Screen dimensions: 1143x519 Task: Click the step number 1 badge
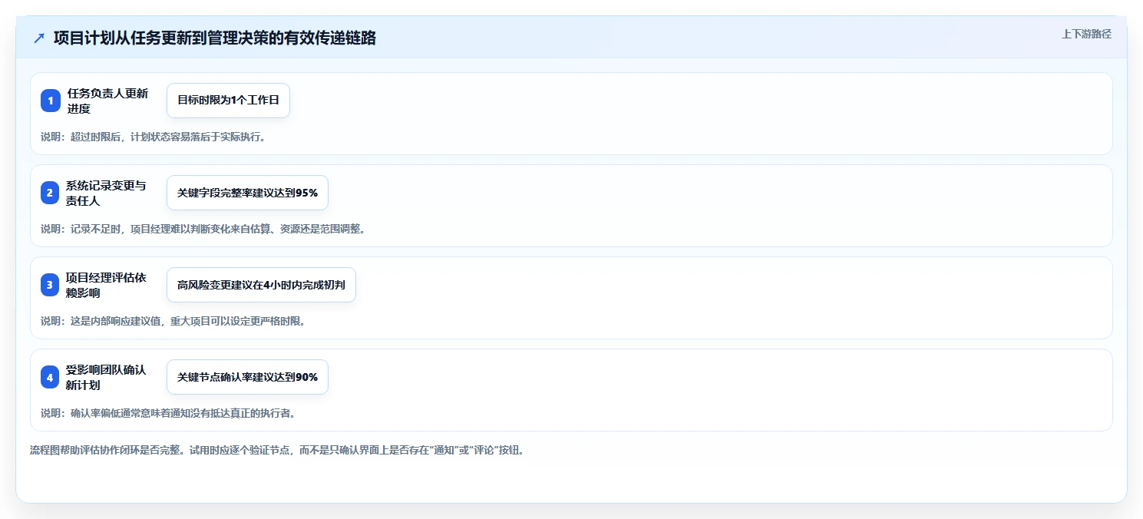click(x=51, y=101)
